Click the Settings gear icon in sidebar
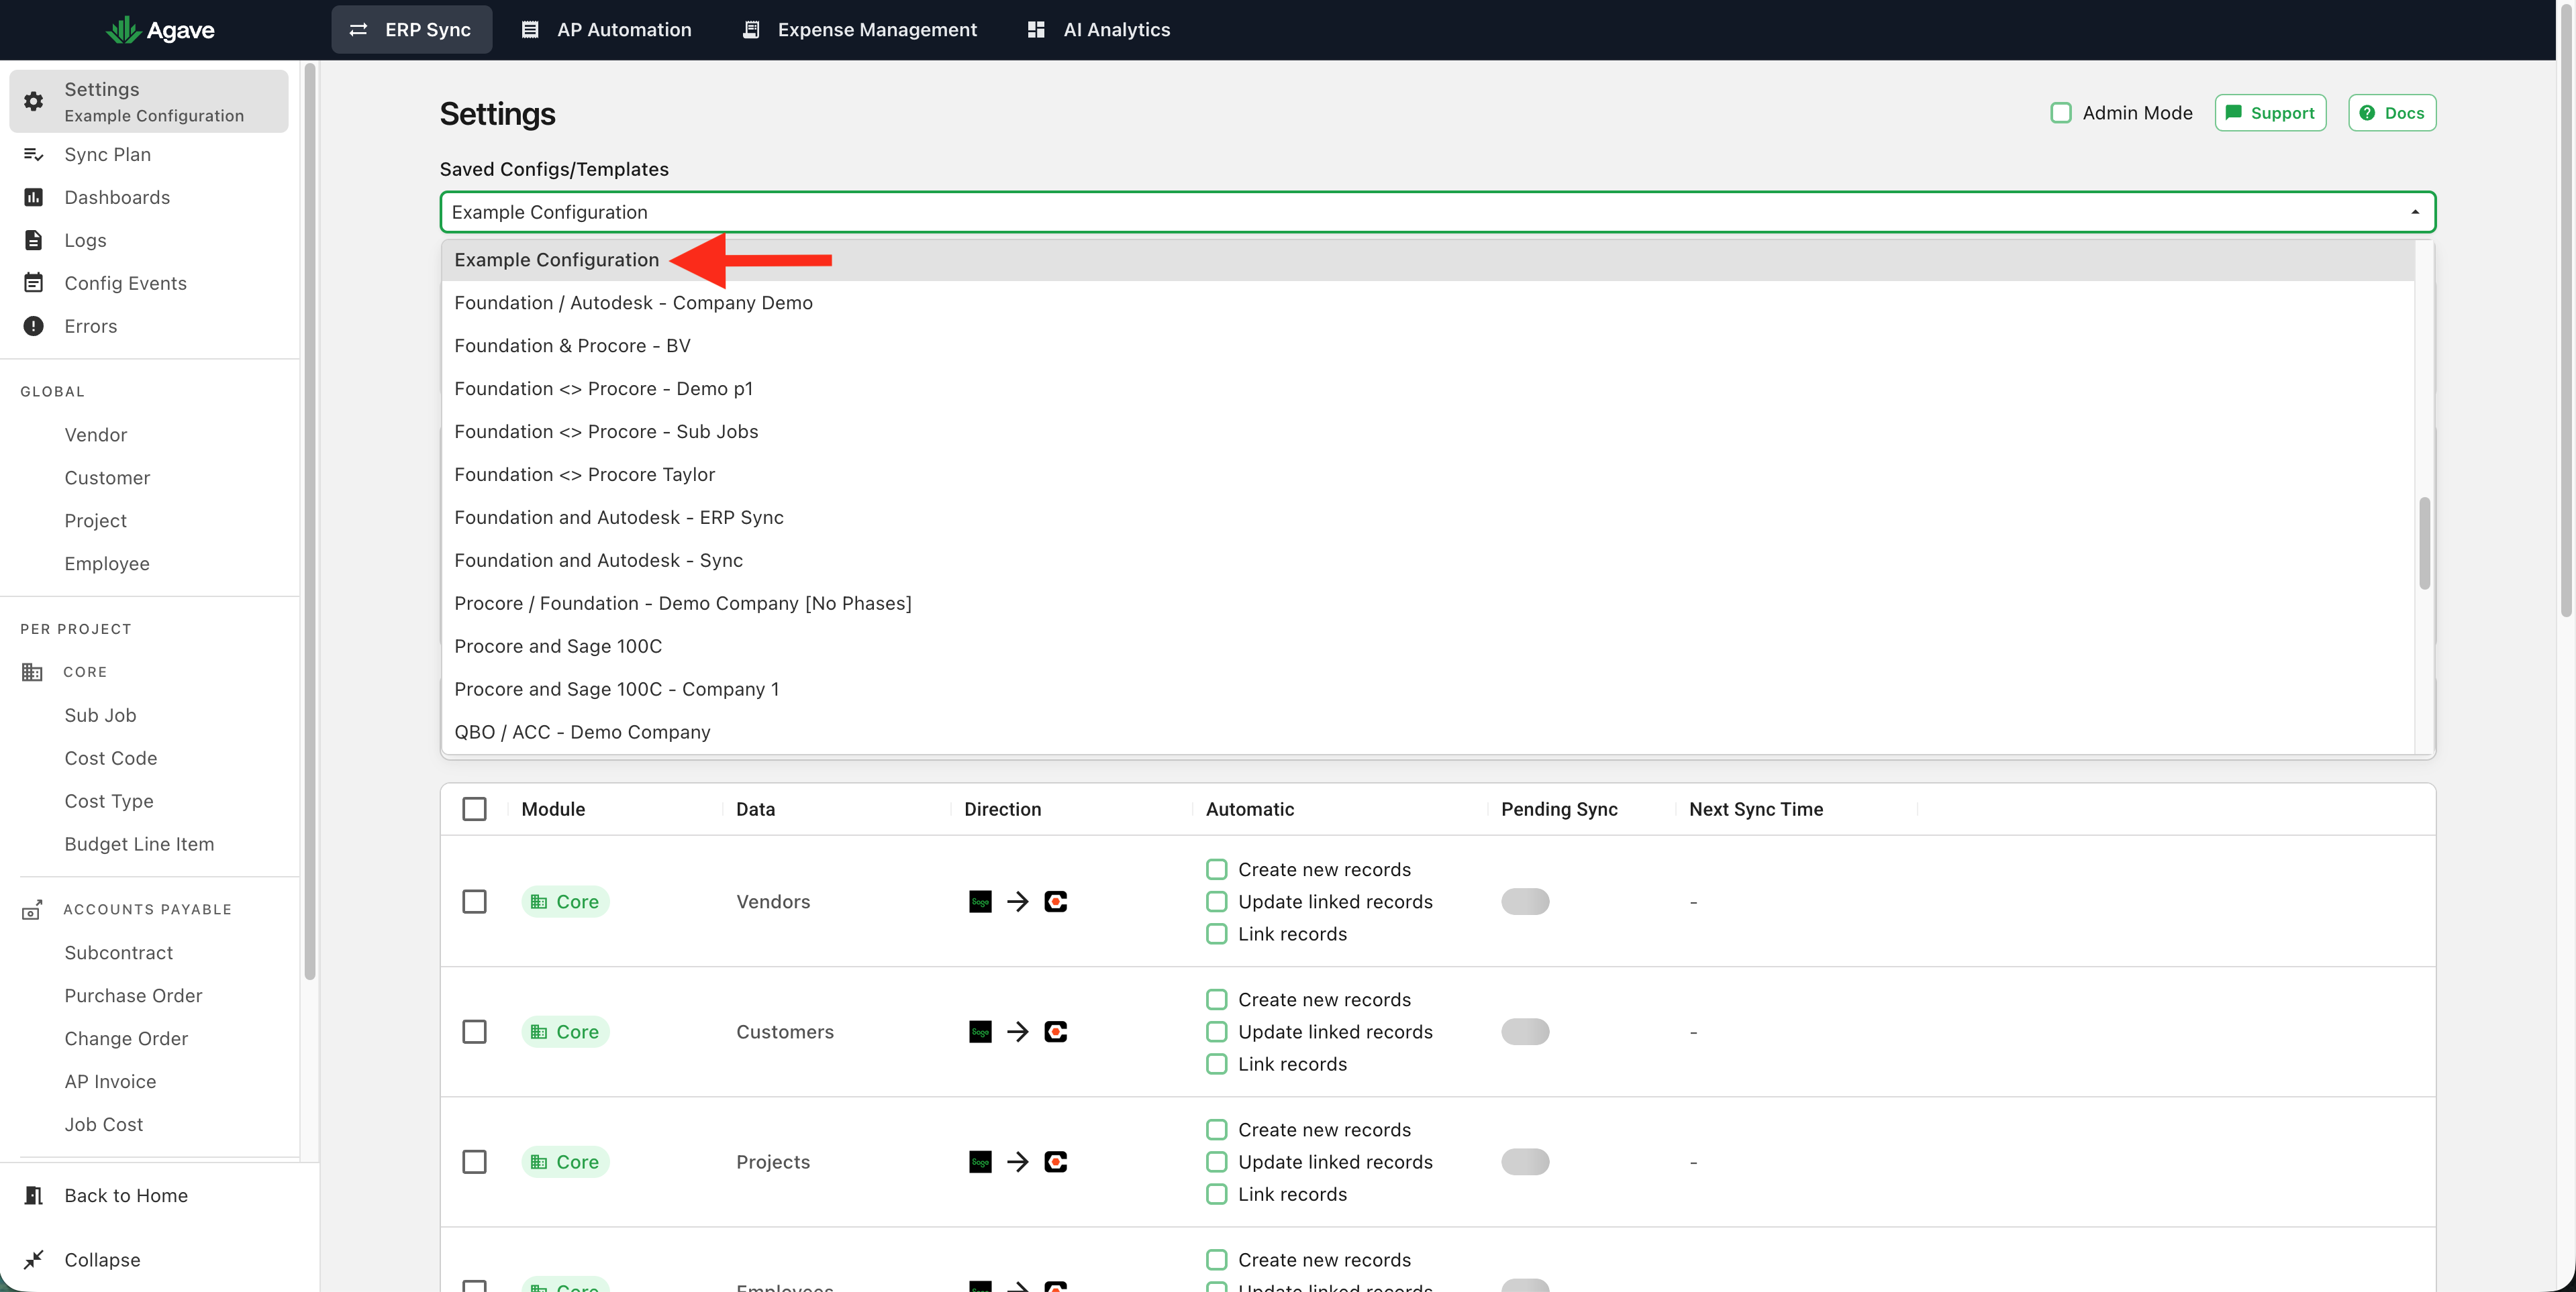Screen dimensions: 2576x1292 33,101
